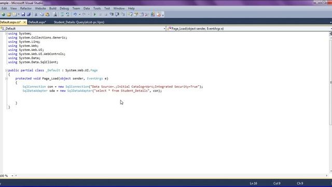Start debugging with green play icon
Screen dimensions: 332x187
pos(94,15)
